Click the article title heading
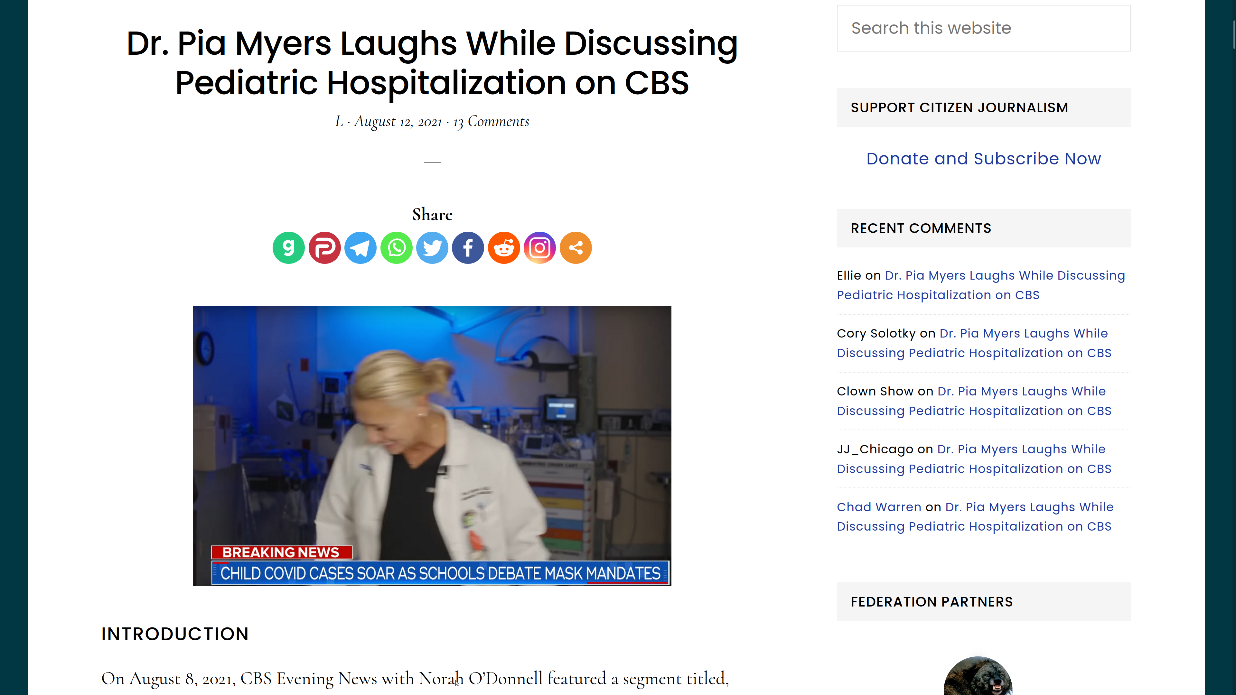 click(x=432, y=63)
